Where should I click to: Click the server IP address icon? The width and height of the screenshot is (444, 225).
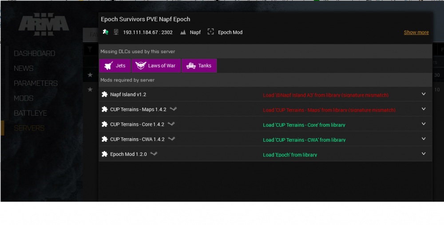[x=116, y=32]
